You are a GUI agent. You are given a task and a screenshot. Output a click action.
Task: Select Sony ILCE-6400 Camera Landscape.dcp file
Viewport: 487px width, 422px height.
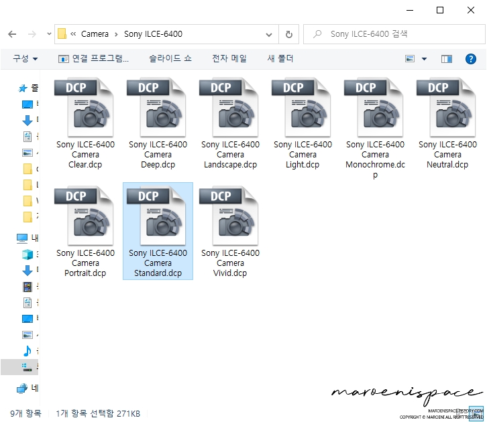click(x=230, y=123)
